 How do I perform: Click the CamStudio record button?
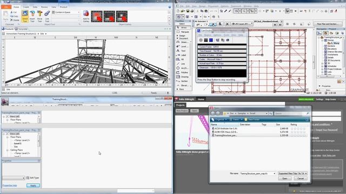pyautogui.click(x=201, y=40)
